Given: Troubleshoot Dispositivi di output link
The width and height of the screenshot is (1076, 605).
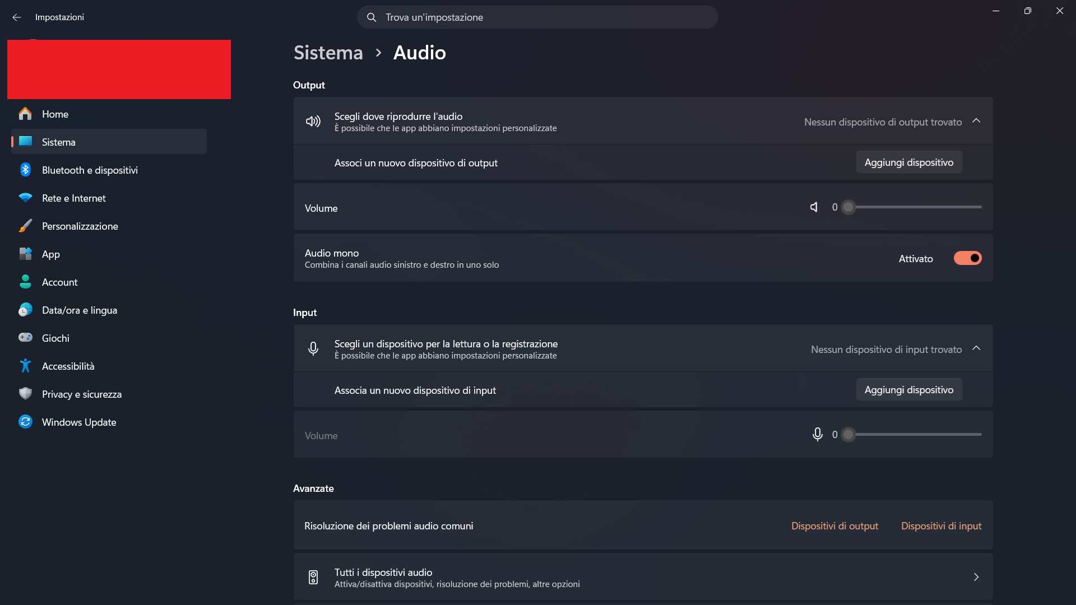Looking at the screenshot, I should point(834,526).
